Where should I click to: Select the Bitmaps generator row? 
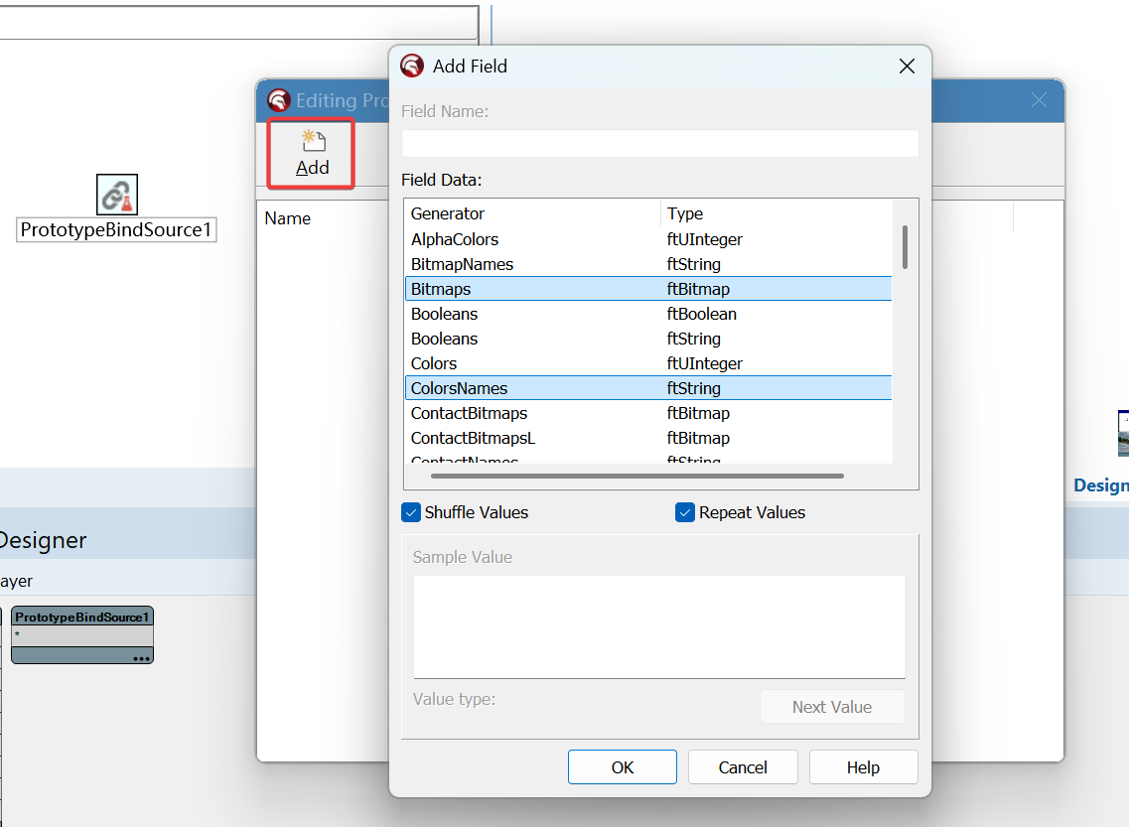(x=648, y=289)
